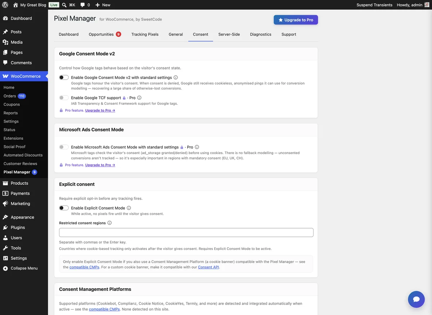The height and width of the screenshot is (315, 432).
Task: Open the Consent API link
Action: point(208,267)
